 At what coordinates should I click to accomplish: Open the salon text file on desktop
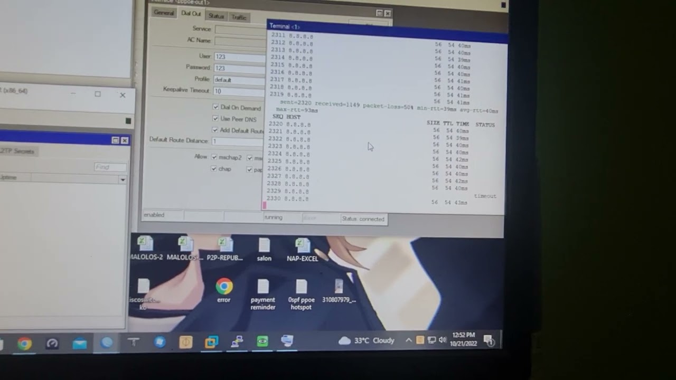coord(264,249)
